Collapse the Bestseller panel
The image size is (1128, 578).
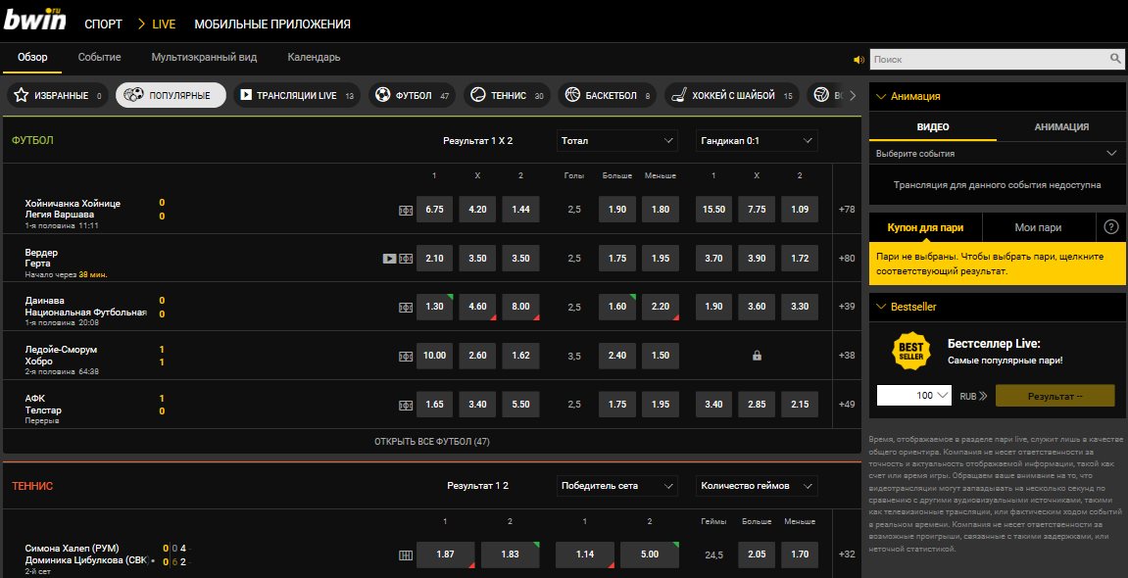click(880, 307)
